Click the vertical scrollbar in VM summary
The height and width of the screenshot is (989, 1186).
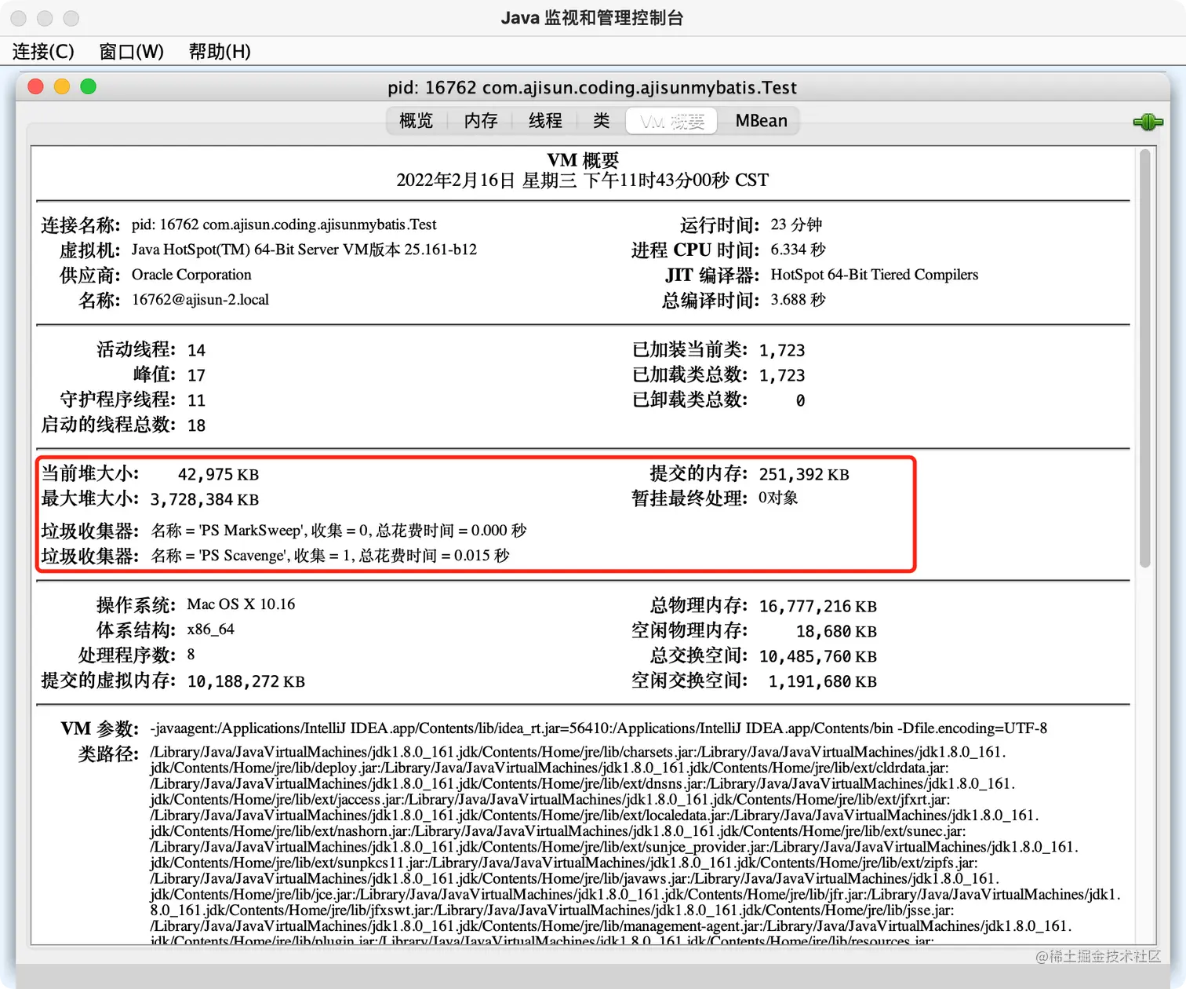1145,358
